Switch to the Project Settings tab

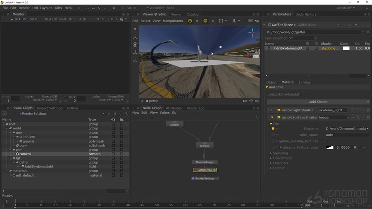(x=49, y=108)
